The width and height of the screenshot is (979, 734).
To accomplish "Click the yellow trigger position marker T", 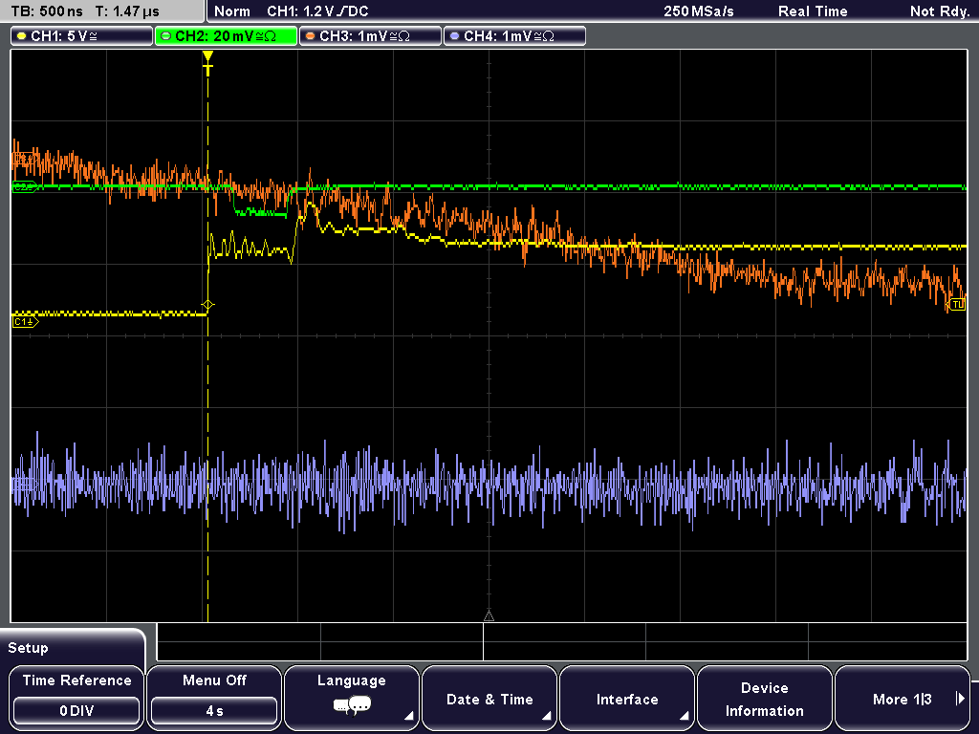I will [207, 63].
